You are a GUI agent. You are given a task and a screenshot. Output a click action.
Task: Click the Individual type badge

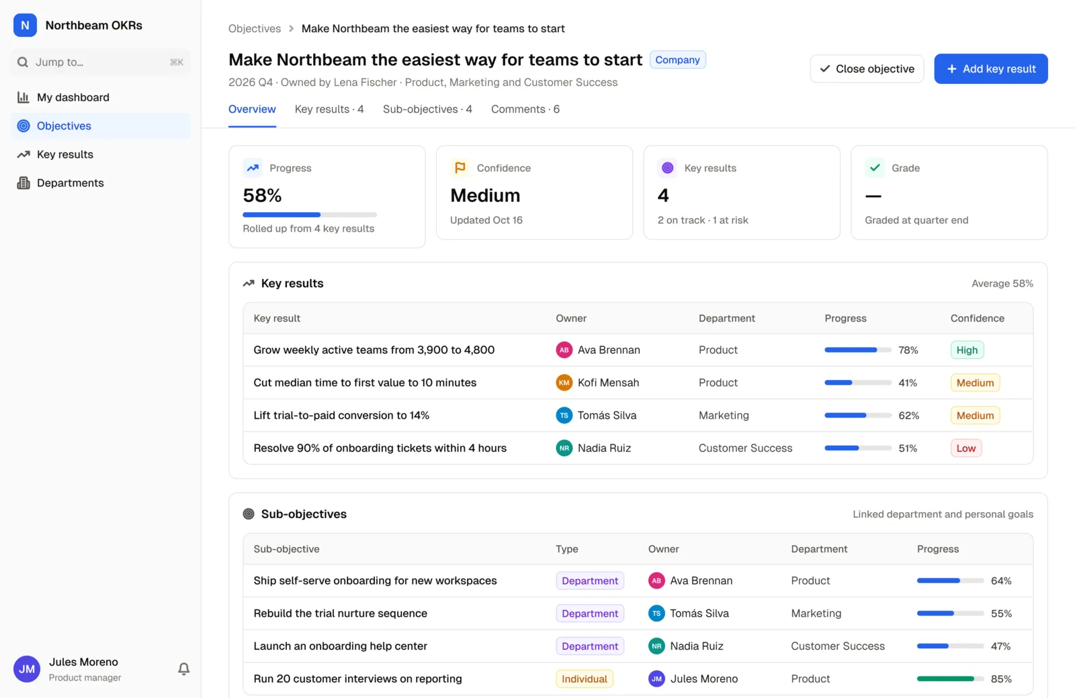point(585,679)
